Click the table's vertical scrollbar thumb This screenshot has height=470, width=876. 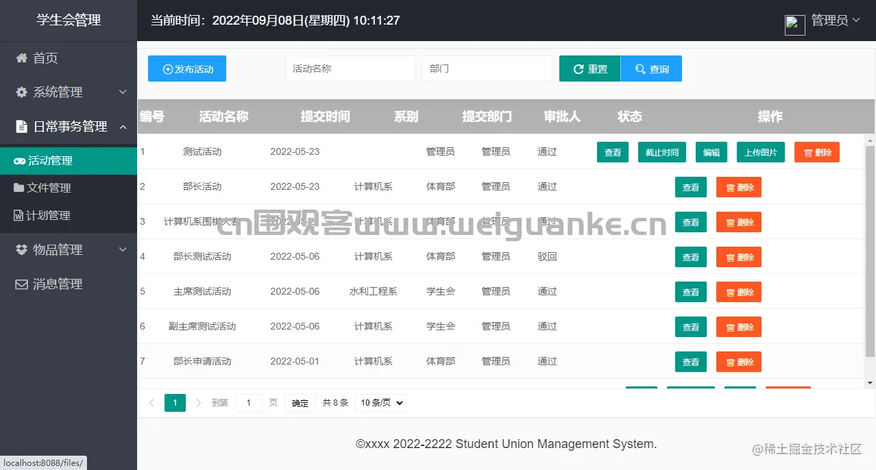(x=871, y=251)
